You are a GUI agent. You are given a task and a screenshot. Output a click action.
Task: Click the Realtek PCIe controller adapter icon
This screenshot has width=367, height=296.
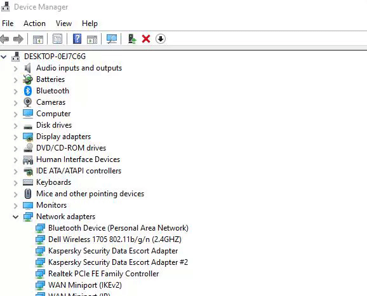click(x=40, y=274)
